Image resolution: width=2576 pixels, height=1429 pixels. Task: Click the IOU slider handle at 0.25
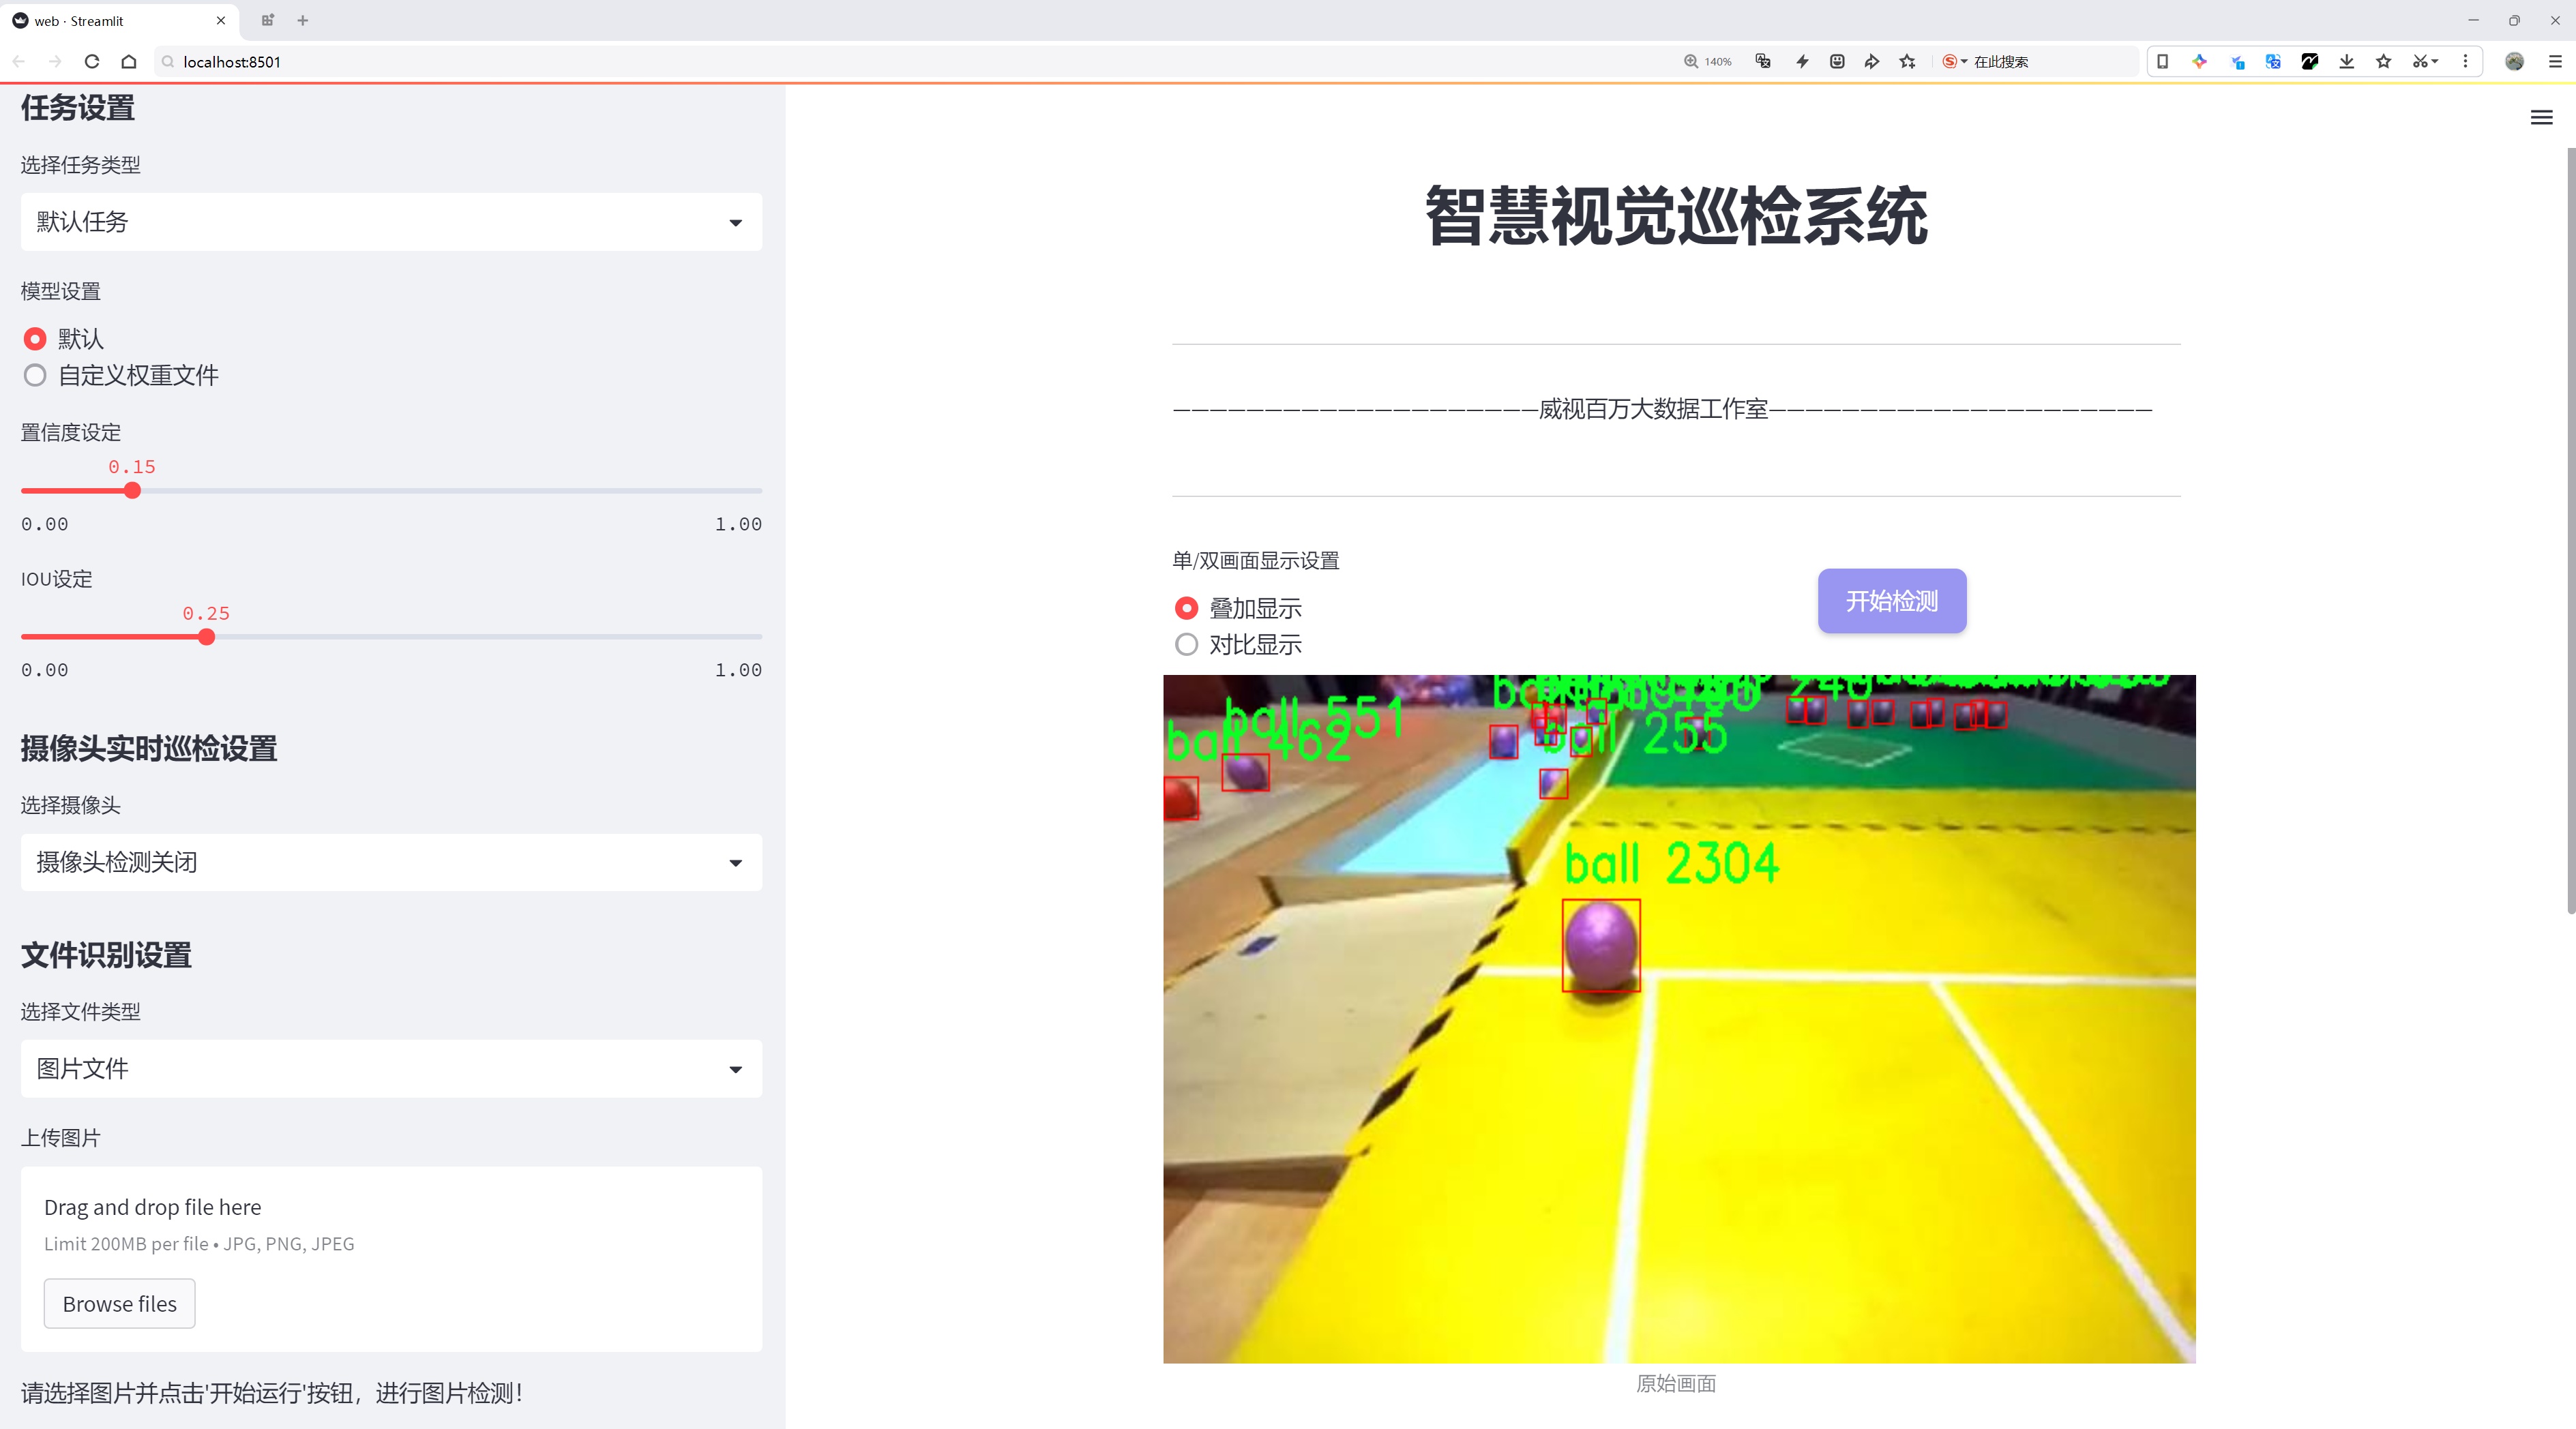click(x=206, y=637)
